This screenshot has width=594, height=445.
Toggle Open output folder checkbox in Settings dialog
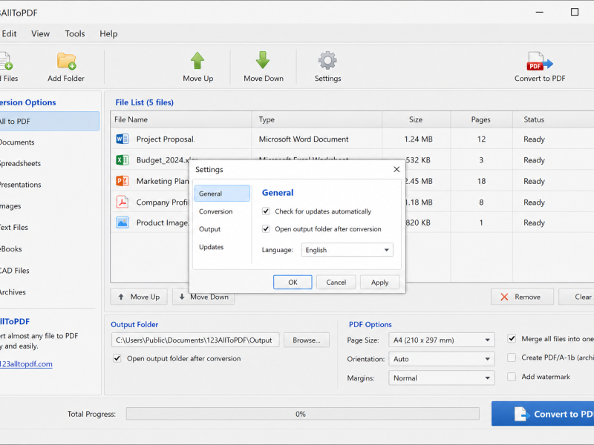coord(266,228)
